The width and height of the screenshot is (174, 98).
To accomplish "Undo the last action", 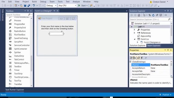I will pyautogui.click(x=34, y=5).
